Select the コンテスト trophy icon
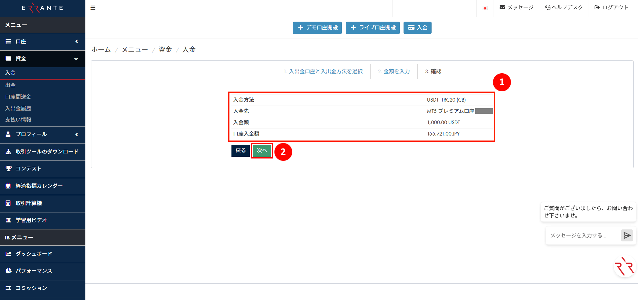 [8, 169]
